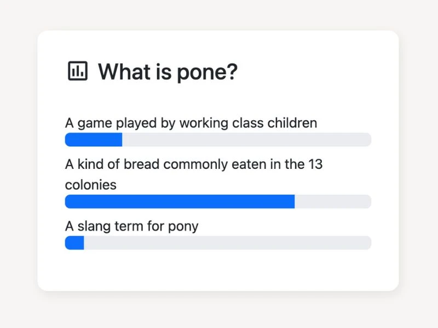Click the small blue fill of the pony bar

tap(74, 243)
